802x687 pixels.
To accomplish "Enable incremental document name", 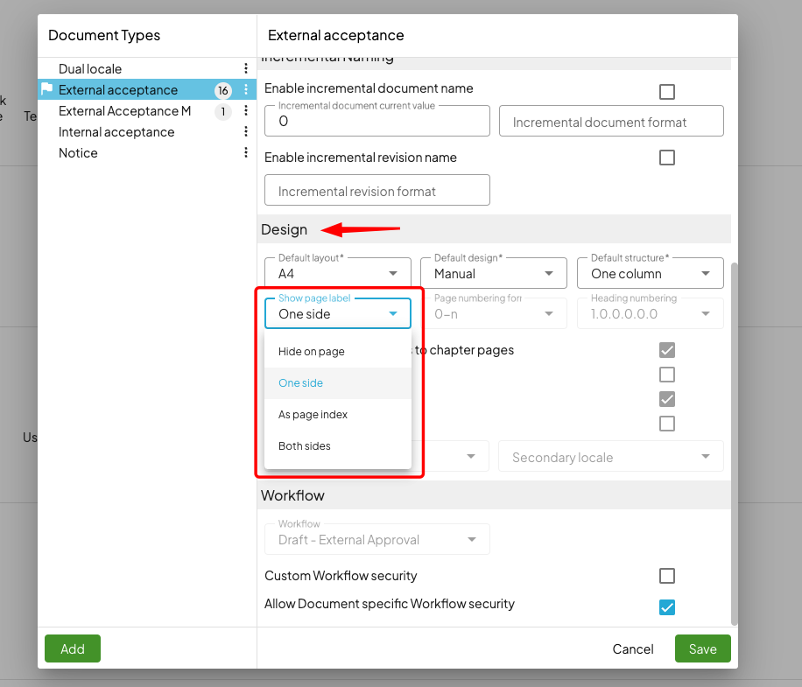I will click(x=667, y=91).
